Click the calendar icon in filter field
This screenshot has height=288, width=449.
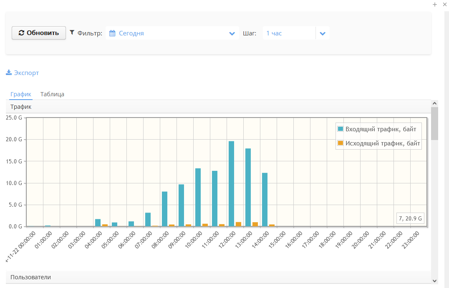pyautogui.click(x=112, y=33)
